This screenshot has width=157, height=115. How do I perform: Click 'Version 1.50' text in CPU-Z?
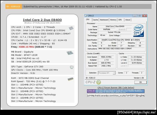tap(139, 78)
